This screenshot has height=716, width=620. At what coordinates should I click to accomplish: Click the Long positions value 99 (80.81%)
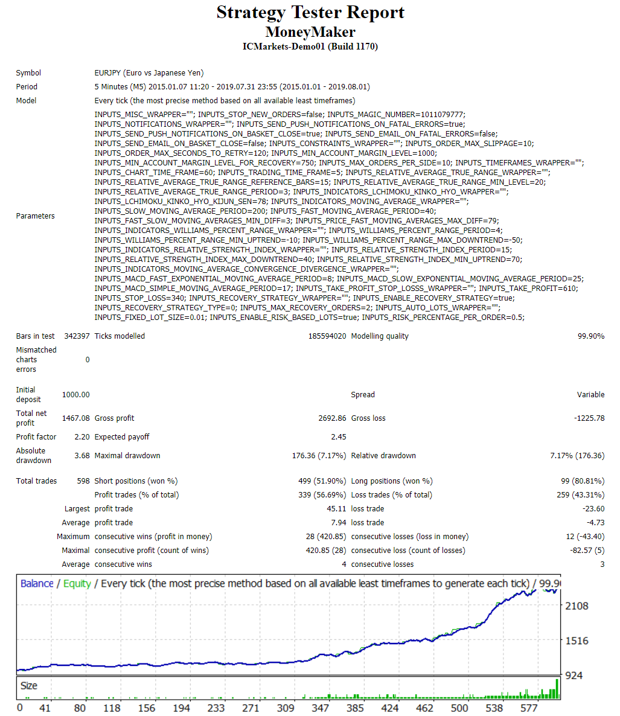[x=583, y=481]
